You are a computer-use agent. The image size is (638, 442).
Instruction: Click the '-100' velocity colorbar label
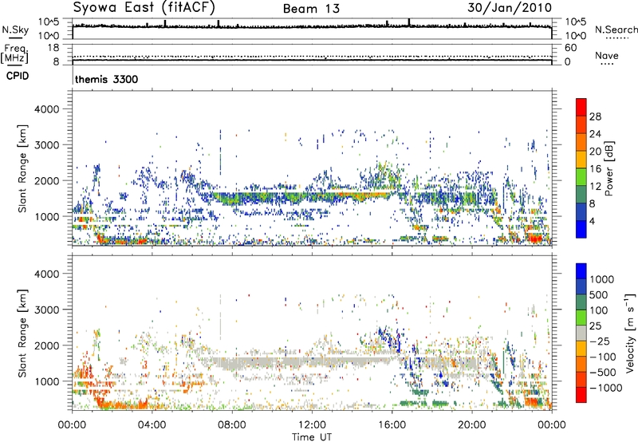pyautogui.click(x=603, y=357)
